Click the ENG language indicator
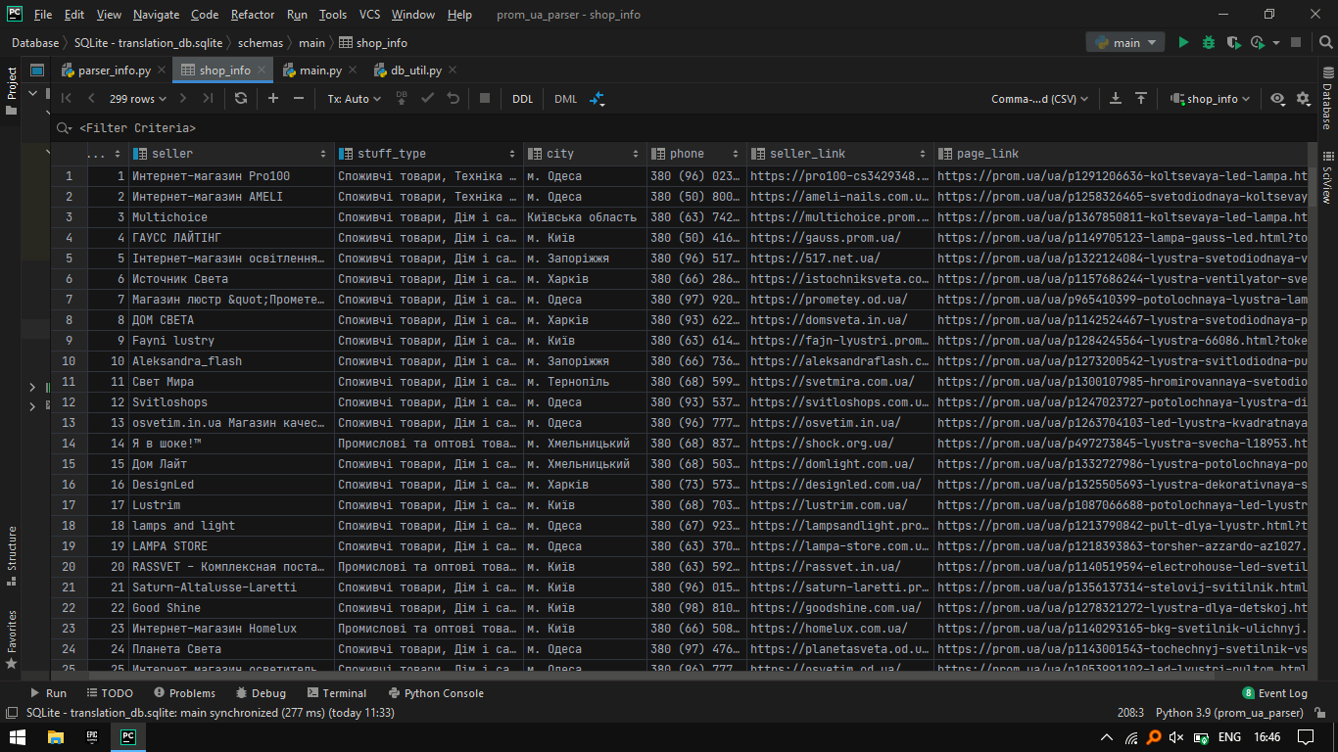Viewport: 1338px width, 752px height. coord(1230,737)
